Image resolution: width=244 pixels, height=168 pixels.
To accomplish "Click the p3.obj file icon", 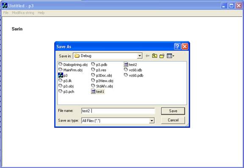I will tap(61, 86).
